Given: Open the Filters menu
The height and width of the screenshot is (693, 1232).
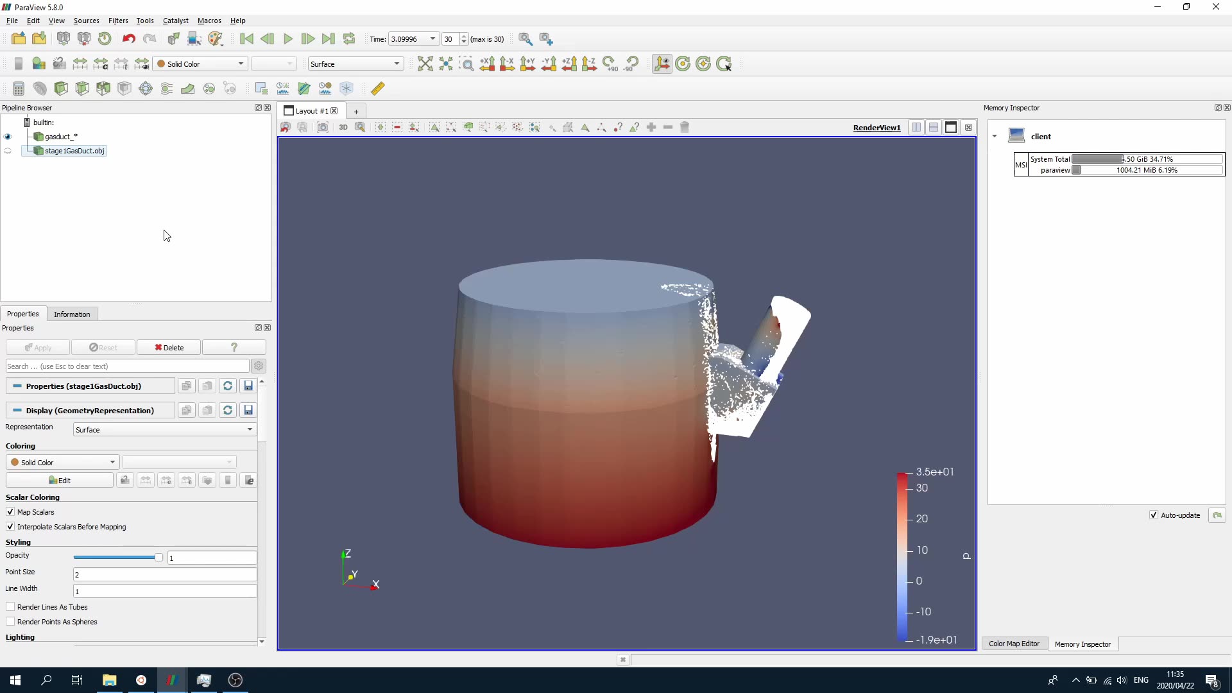Looking at the screenshot, I should pyautogui.click(x=117, y=20).
